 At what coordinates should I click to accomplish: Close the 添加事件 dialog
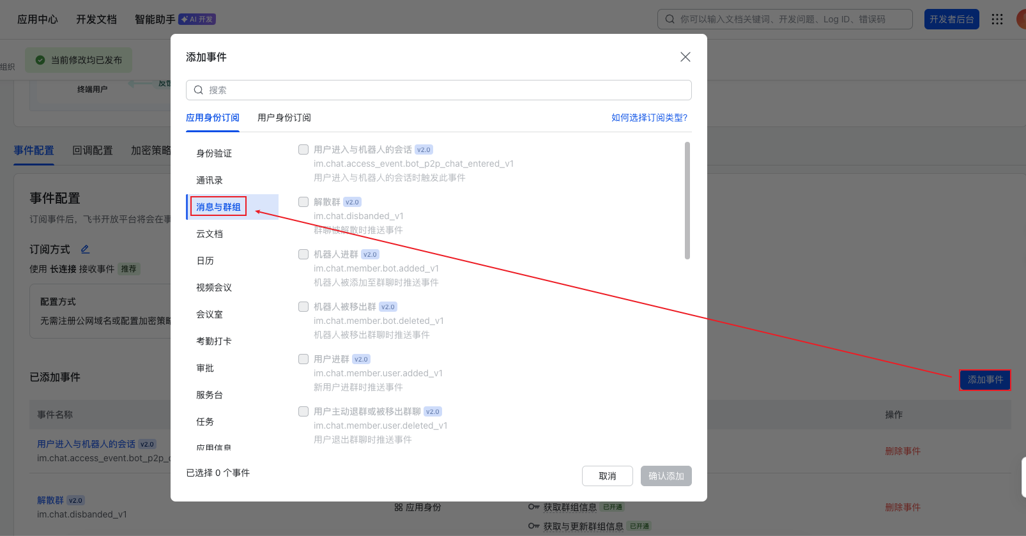tap(685, 57)
